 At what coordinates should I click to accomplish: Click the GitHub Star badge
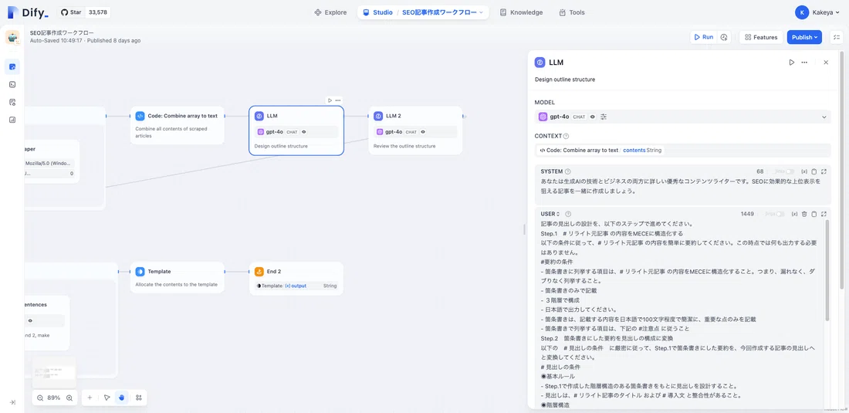click(x=84, y=12)
